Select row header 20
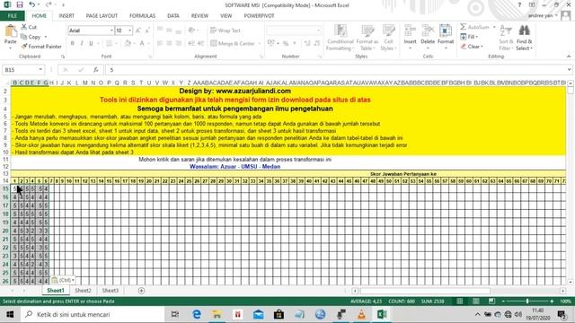 point(5,231)
